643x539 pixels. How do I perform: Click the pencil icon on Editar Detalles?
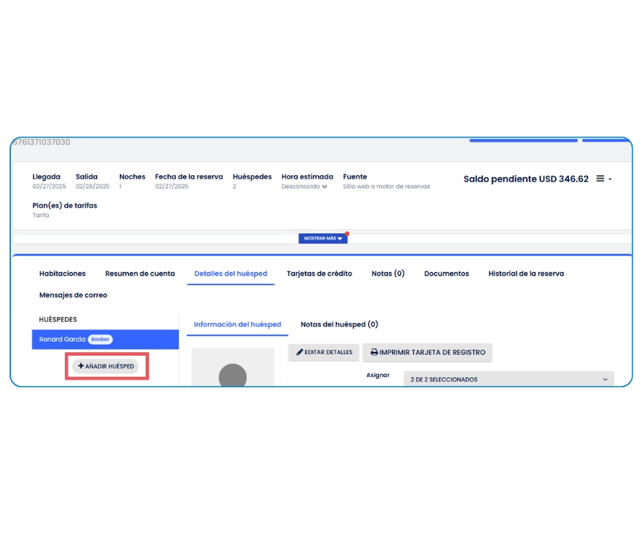click(300, 352)
